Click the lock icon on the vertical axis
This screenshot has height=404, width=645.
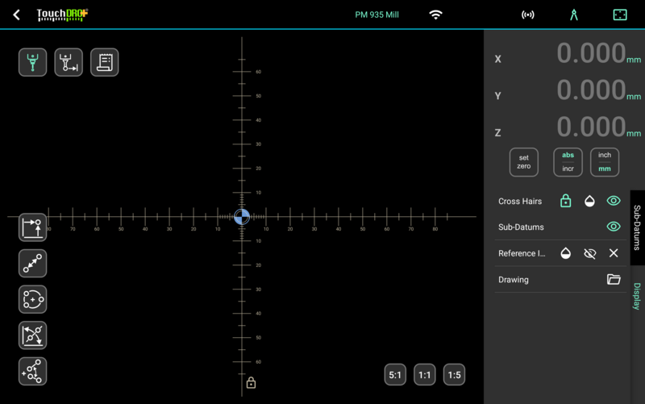click(251, 383)
